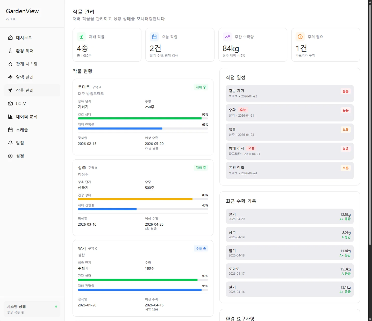Open 관개 시스템 page

32,64
